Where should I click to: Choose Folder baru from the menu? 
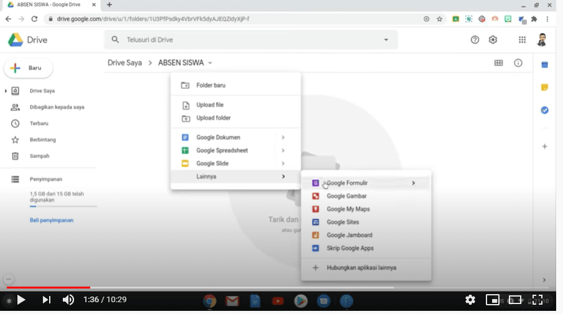pos(236,85)
